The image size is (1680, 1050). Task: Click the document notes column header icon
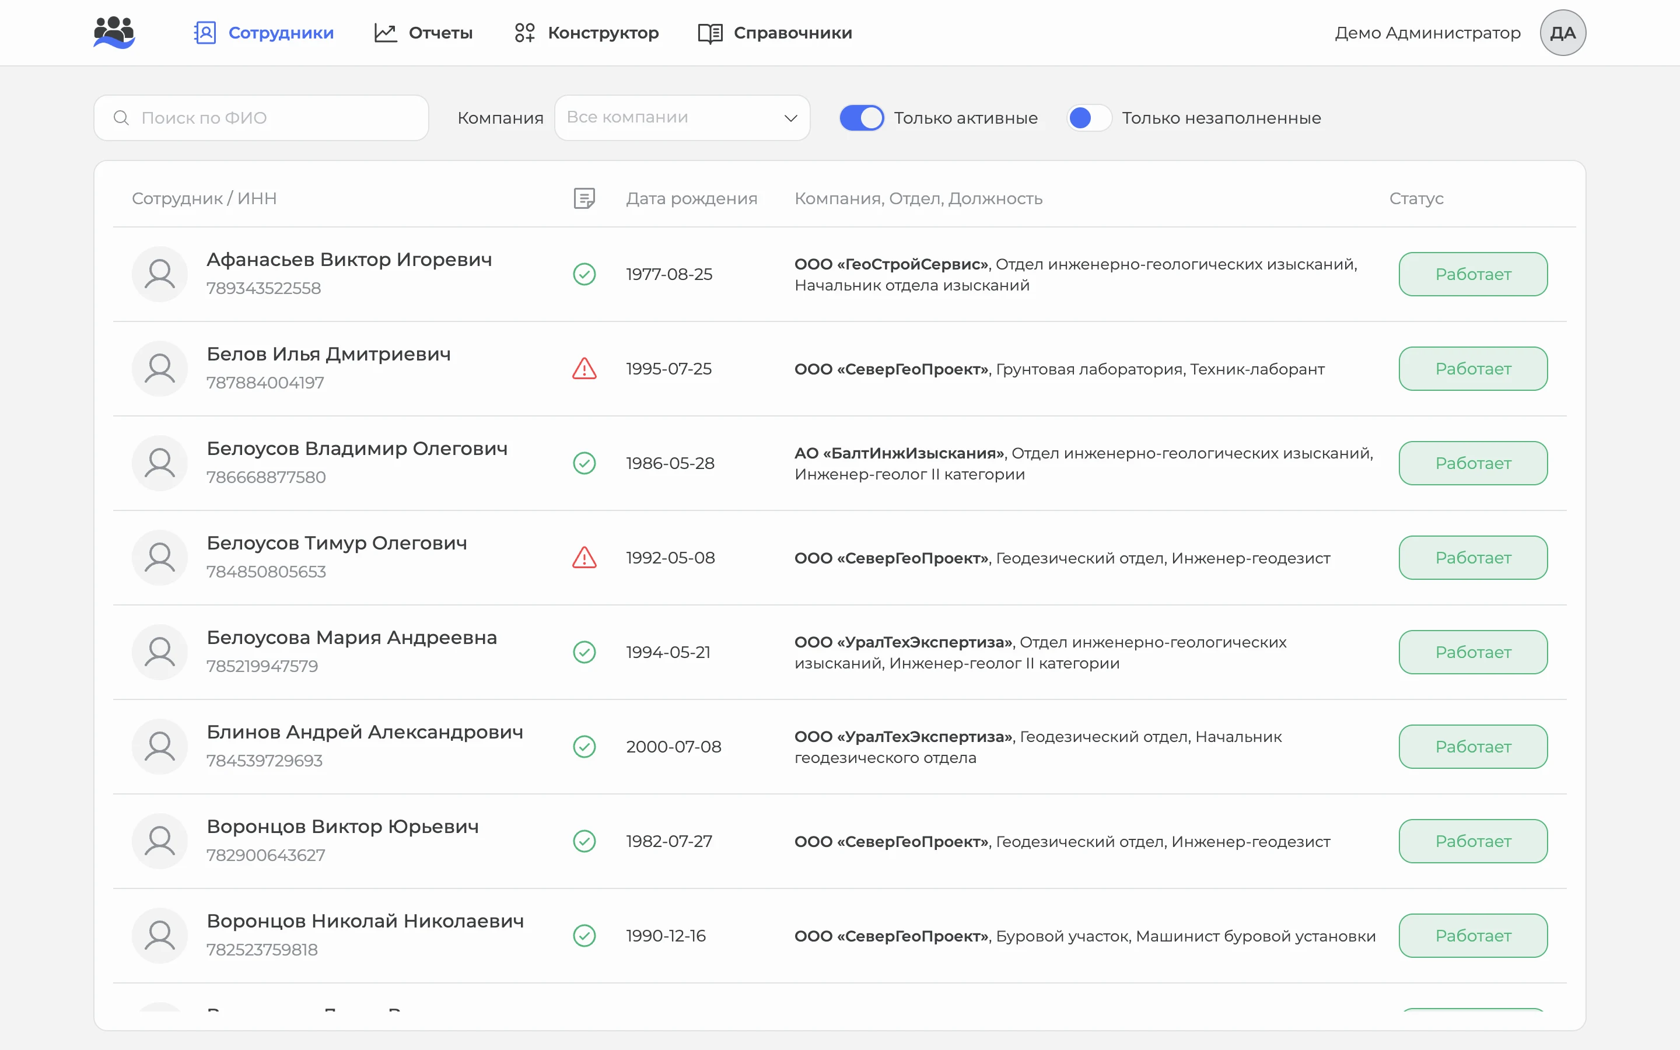point(584,198)
